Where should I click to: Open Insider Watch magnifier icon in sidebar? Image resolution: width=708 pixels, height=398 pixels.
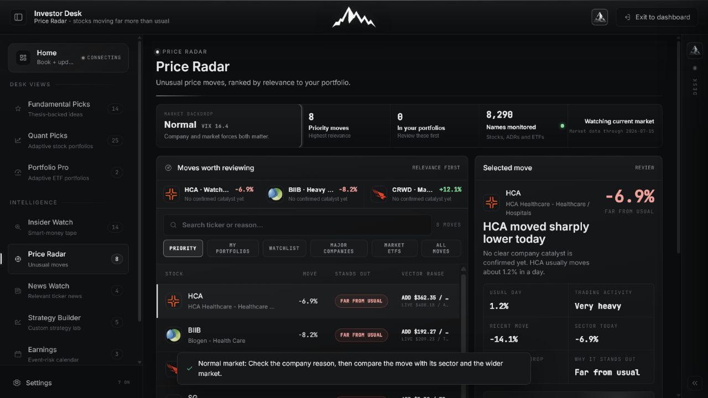(x=18, y=227)
